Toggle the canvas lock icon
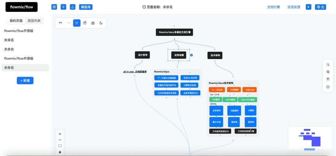Screen dimensions: 336x156 [60, 152]
